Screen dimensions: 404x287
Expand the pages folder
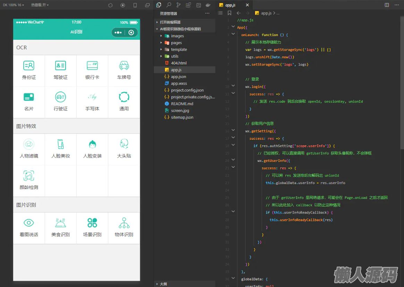click(176, 43)
